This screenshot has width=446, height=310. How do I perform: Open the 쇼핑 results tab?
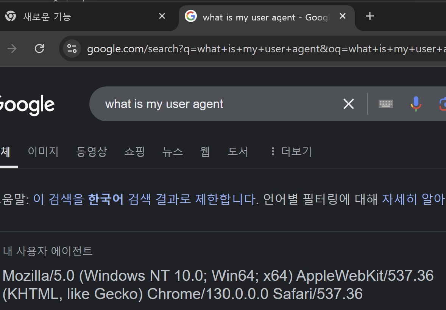click(x=135, y=152)
